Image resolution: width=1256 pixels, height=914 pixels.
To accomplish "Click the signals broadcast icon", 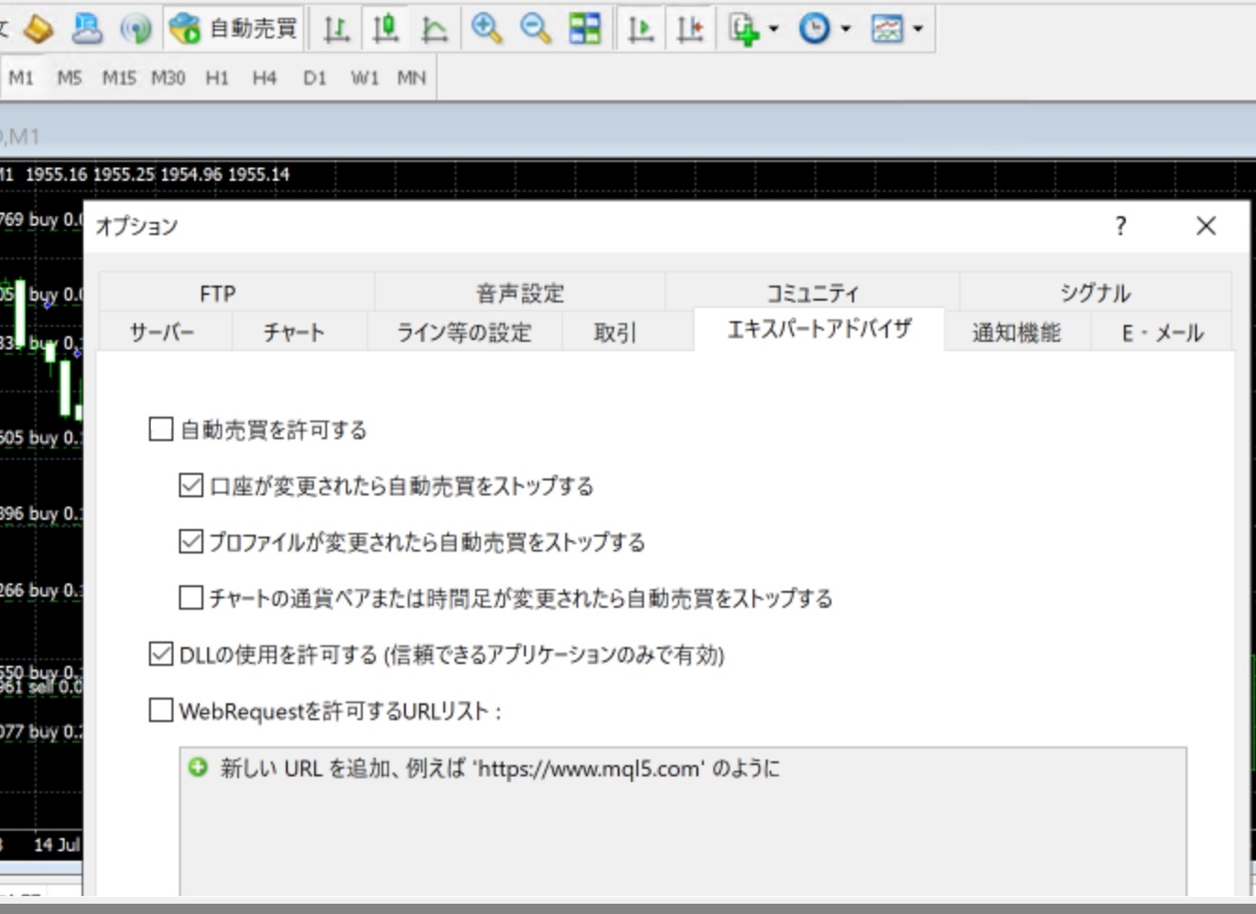I will click(136, 29).
